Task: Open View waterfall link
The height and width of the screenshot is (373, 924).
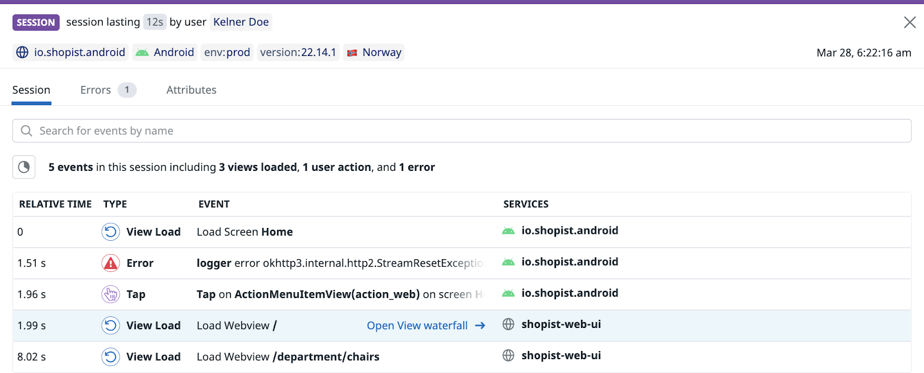Action: pos(426,326)
